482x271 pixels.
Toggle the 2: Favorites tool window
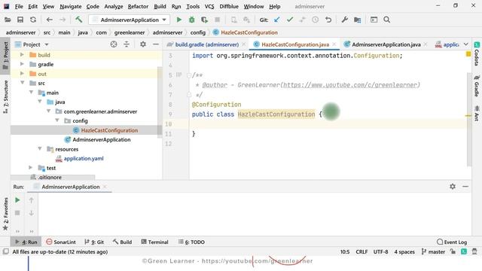(5, 214)
